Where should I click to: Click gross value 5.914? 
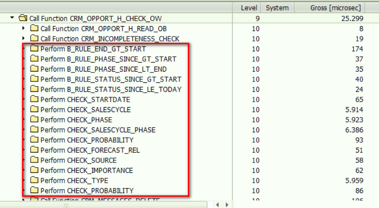click(x=354, y=110)
